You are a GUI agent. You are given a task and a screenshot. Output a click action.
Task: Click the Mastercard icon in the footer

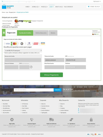(x=96, y=134)
